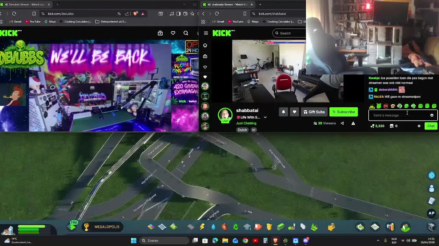Go to Kick home via sidebar house icon

click(x=205, y=45)
